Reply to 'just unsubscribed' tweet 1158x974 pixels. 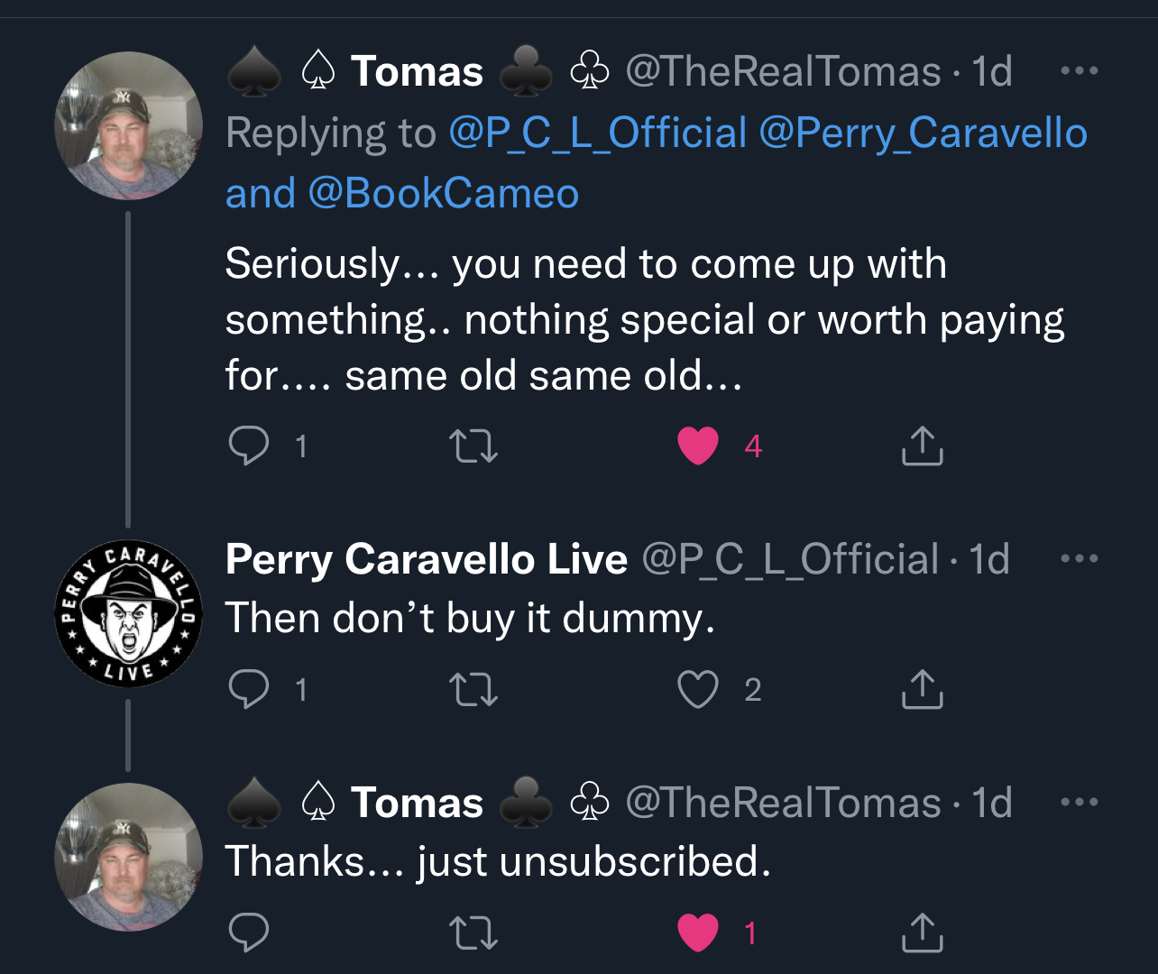(x=249, y=933)
